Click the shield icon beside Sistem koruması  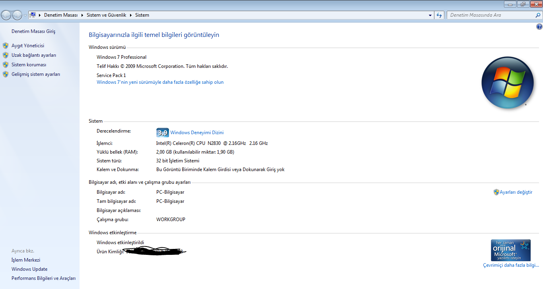[x=6, y=65]
